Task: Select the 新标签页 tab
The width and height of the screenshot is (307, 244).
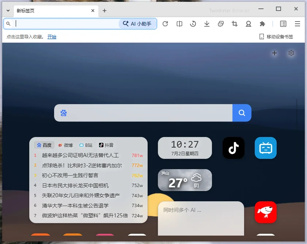Action: [x=56, y=11]
